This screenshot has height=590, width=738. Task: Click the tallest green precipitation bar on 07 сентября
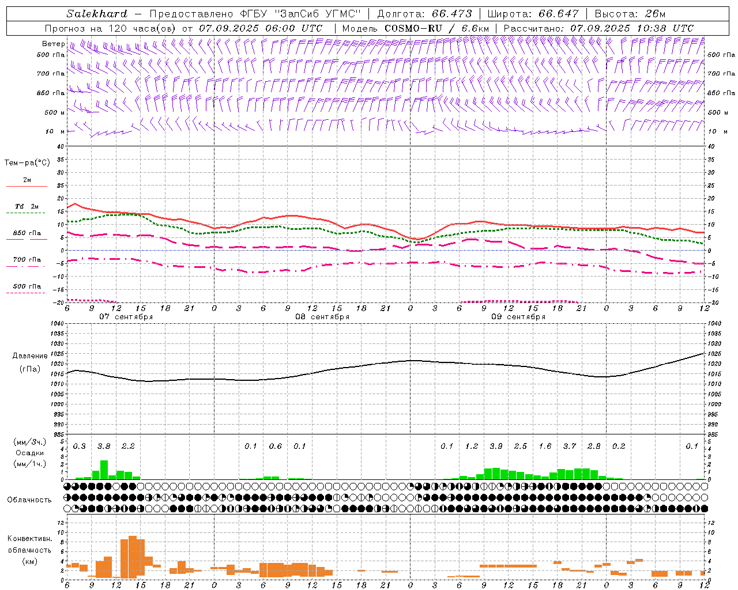click(x=104, y=470)
